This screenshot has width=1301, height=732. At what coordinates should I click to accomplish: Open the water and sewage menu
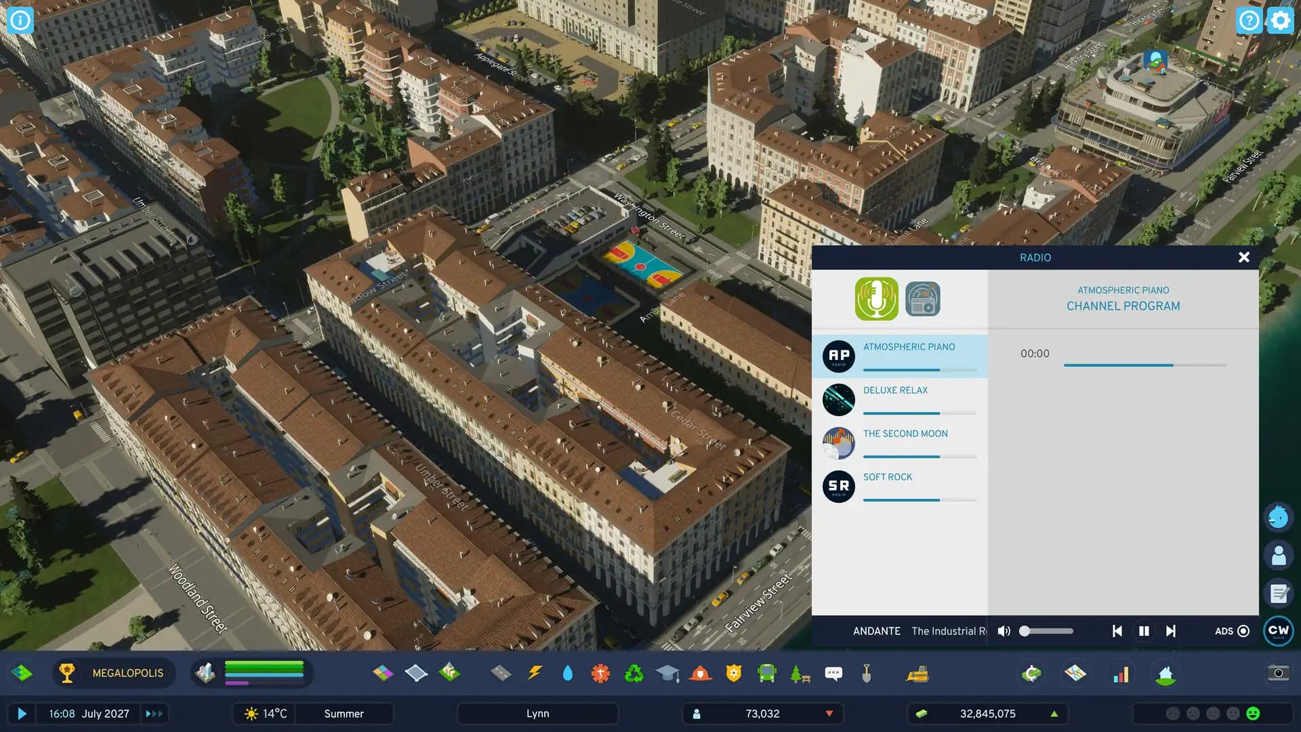pyautogui.click(x=567, y=673)
